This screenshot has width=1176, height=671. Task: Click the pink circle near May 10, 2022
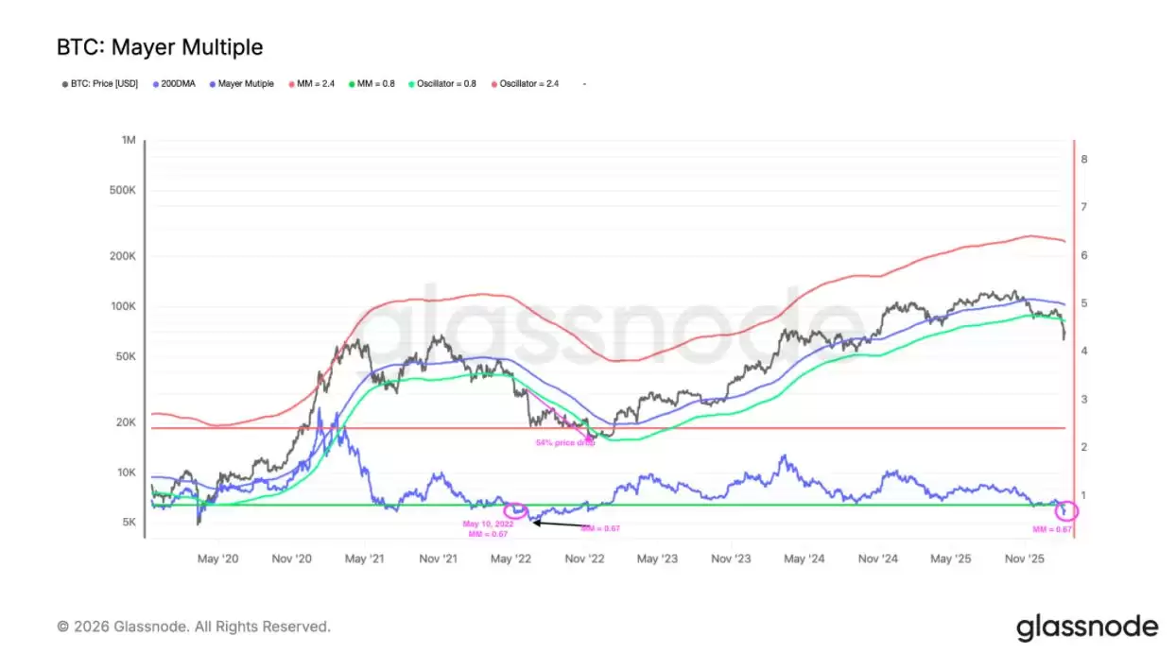pos(516,510)
